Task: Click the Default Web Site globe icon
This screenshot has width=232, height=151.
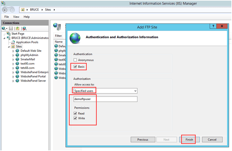Action: click(17, 51)
